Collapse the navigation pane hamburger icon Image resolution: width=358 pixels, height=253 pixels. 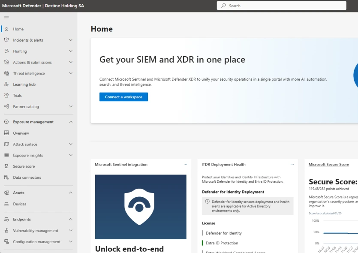click(6, 18)
